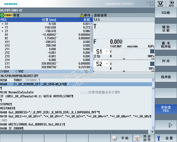Click scroll down arrow of program view
The width and height of the screenshot is (177, 142).
point(153,128)
